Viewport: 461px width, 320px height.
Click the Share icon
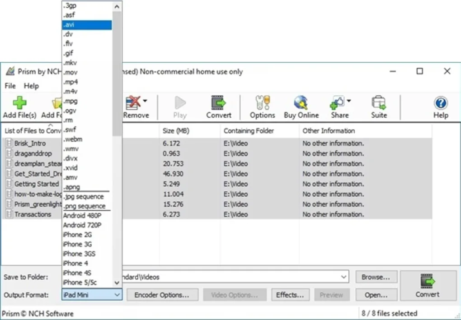click(338, 104)
